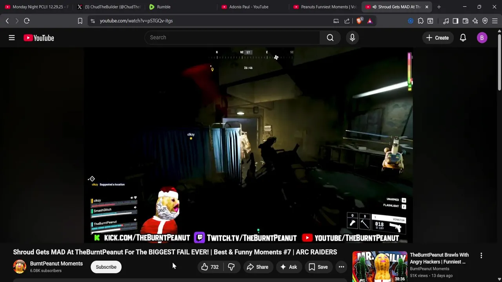View site information icon in address bar
This screenshot has width=502, height=282.
coord(93,21)
